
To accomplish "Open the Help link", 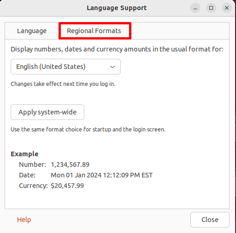I will [x=24, y=220].
